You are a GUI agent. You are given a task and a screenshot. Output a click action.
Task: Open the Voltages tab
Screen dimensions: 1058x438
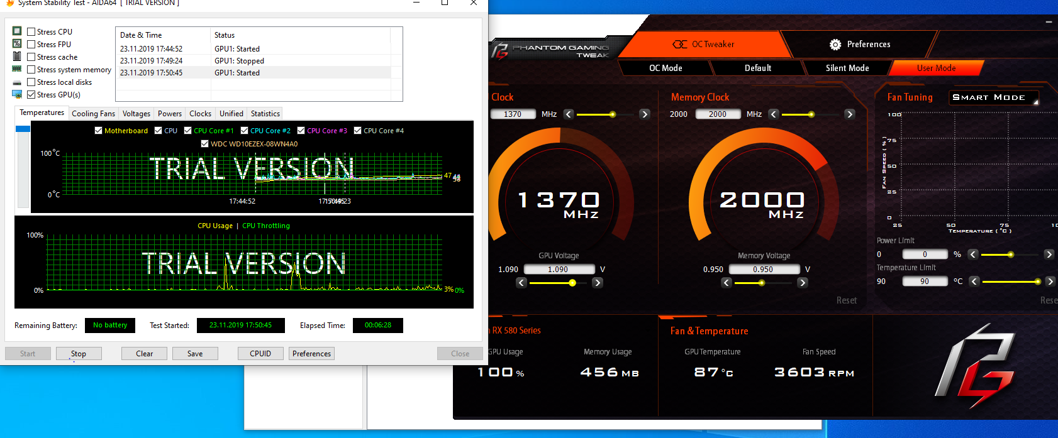tap(136, 114)
